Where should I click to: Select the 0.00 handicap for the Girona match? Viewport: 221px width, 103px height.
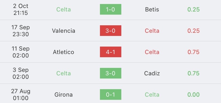[193, 94]
